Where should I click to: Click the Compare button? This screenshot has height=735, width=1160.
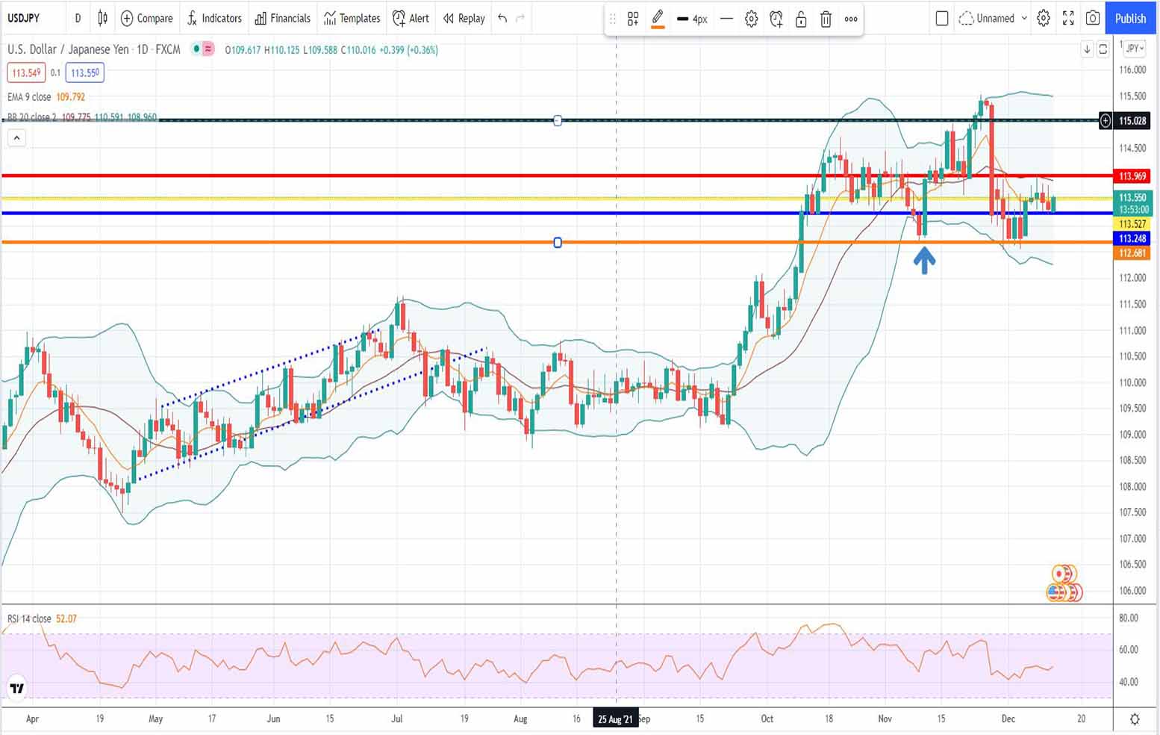pyautogui.click(x=146, y=18)
